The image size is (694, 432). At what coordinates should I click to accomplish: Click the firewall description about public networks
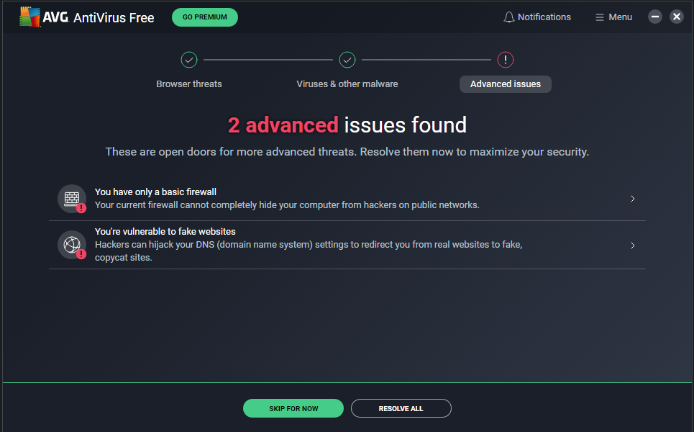tap(287, 205)
